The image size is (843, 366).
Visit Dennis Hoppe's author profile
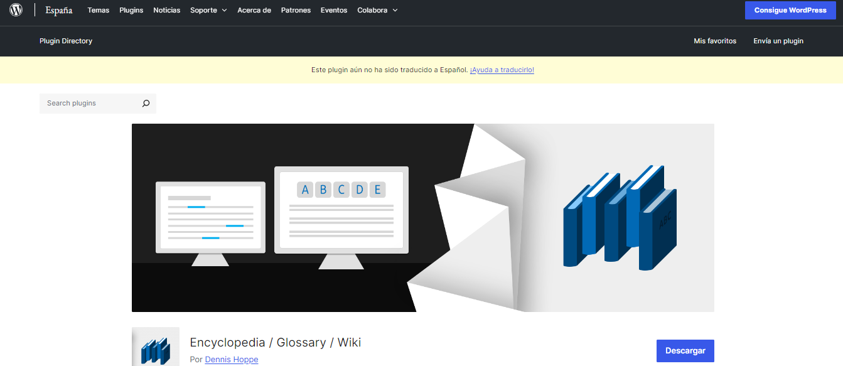[x=231, y=359]
